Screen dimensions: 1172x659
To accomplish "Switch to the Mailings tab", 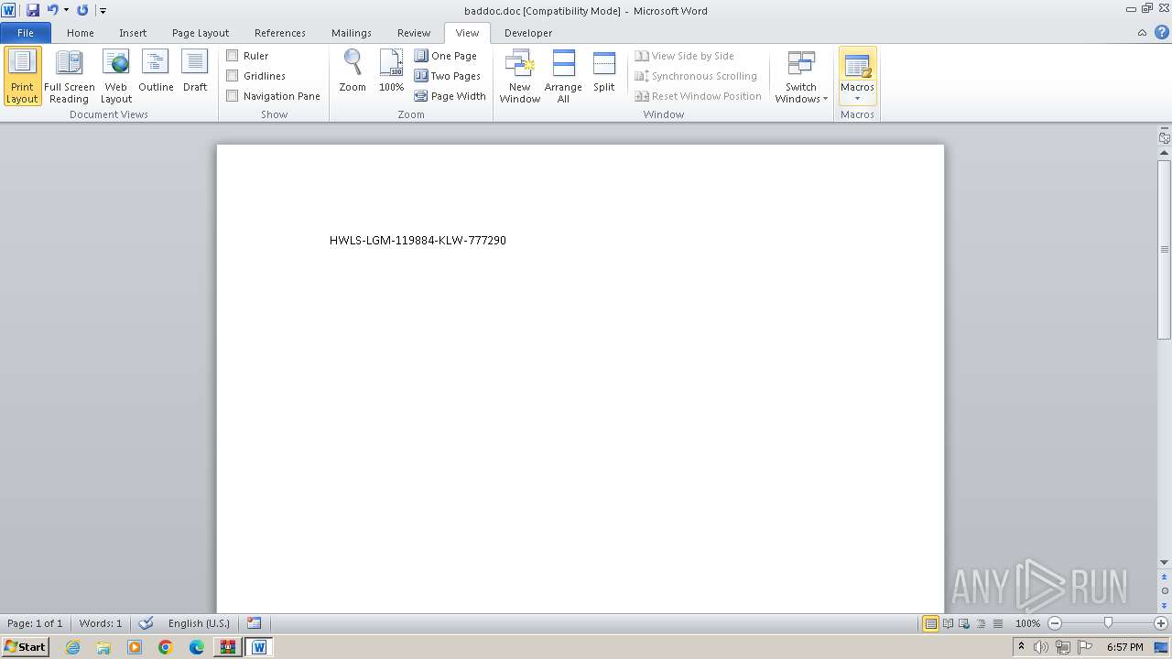I will click(x=352, y=33).
